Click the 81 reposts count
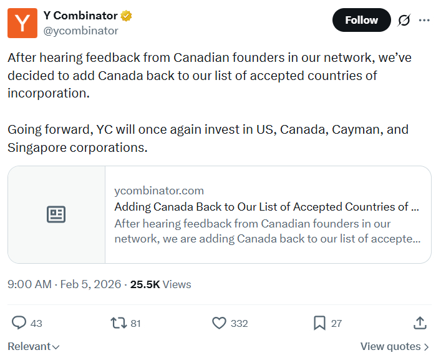 pyautogui.click(x=136, y=323)
